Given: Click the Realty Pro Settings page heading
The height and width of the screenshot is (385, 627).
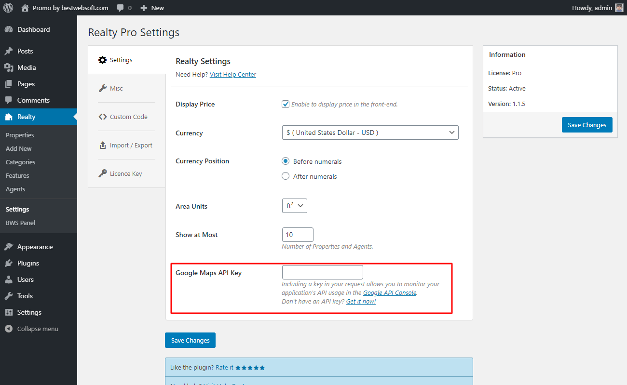Looking at the screenshot, I should (x=134, y=32).
